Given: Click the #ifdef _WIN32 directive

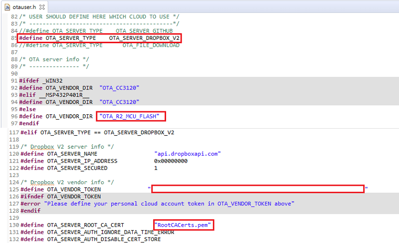Looking at the screenshot, I should (41, 81).
